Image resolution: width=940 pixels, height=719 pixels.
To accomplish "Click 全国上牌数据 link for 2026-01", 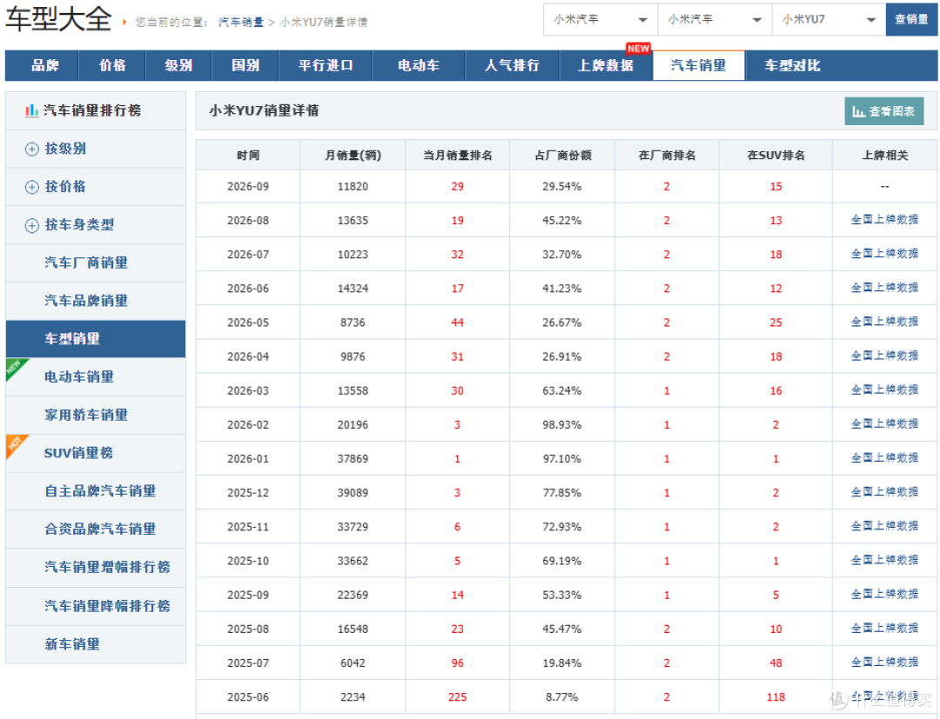I will 885,458.
